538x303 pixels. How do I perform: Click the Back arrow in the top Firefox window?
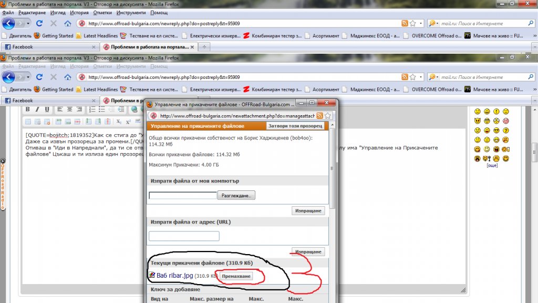(x=8, y=23)
